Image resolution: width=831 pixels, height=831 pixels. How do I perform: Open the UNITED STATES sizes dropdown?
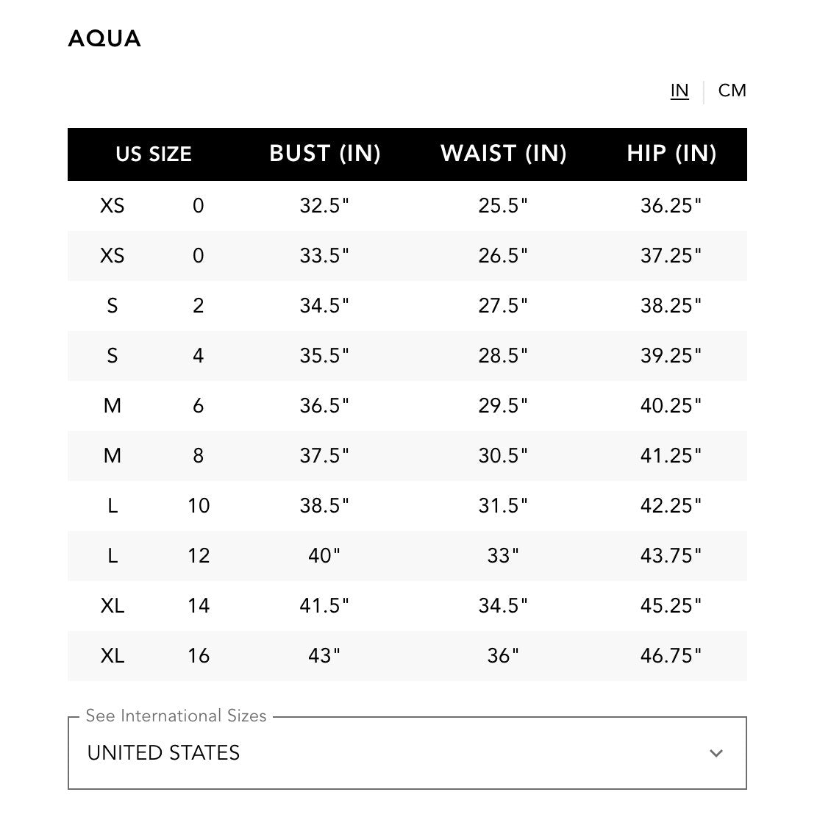[407, 753]
